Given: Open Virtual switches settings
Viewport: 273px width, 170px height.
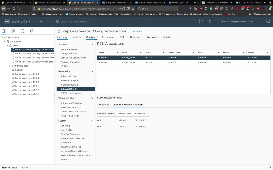Looking at the screenshot, I should click(x=68, y=76).
